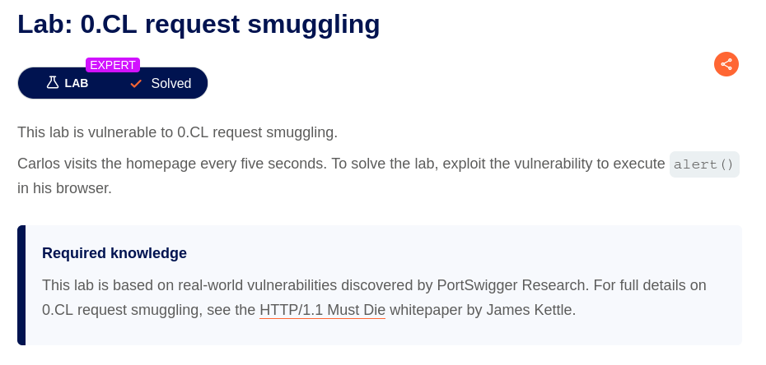The height and width of the screenshot is (365, 766).
Task: Click the 'in his browser.' text
Action: [x=64, y=188]
